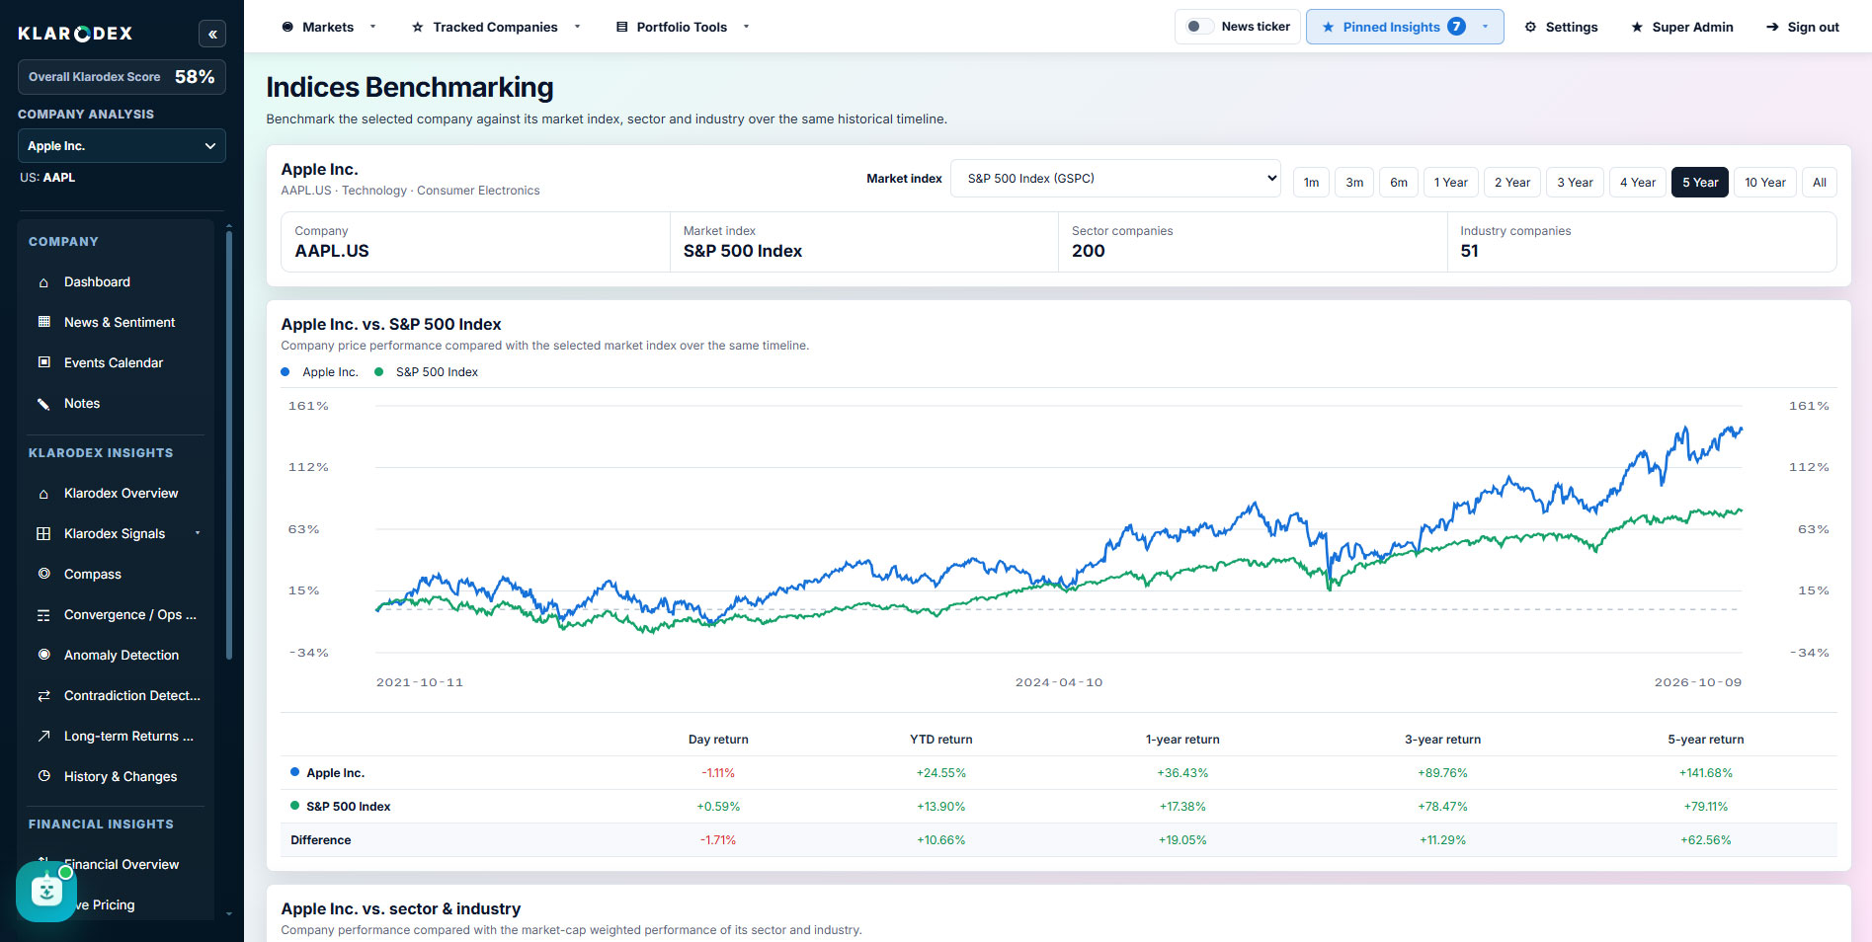
Task: Click the Klarodex Overview icon
Action: pos(43,494)
